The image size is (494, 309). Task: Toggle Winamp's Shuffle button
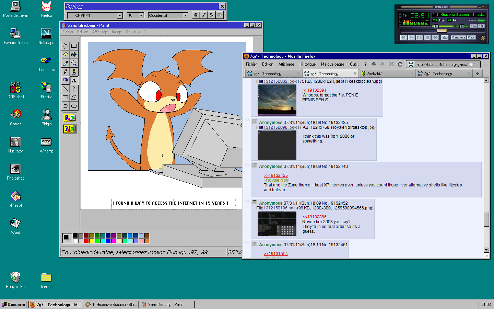(459, 37)
